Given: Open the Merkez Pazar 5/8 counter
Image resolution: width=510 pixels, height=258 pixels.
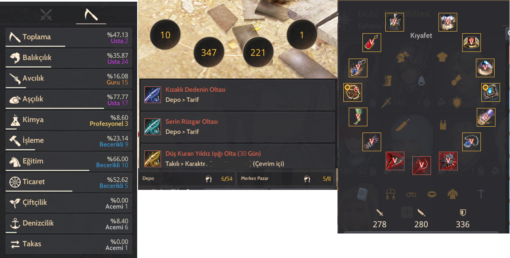Looking at the screenshot, I should click(285, 179).
